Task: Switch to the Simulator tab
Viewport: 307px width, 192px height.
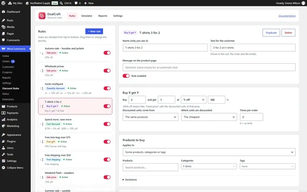Action: point(87,16)
